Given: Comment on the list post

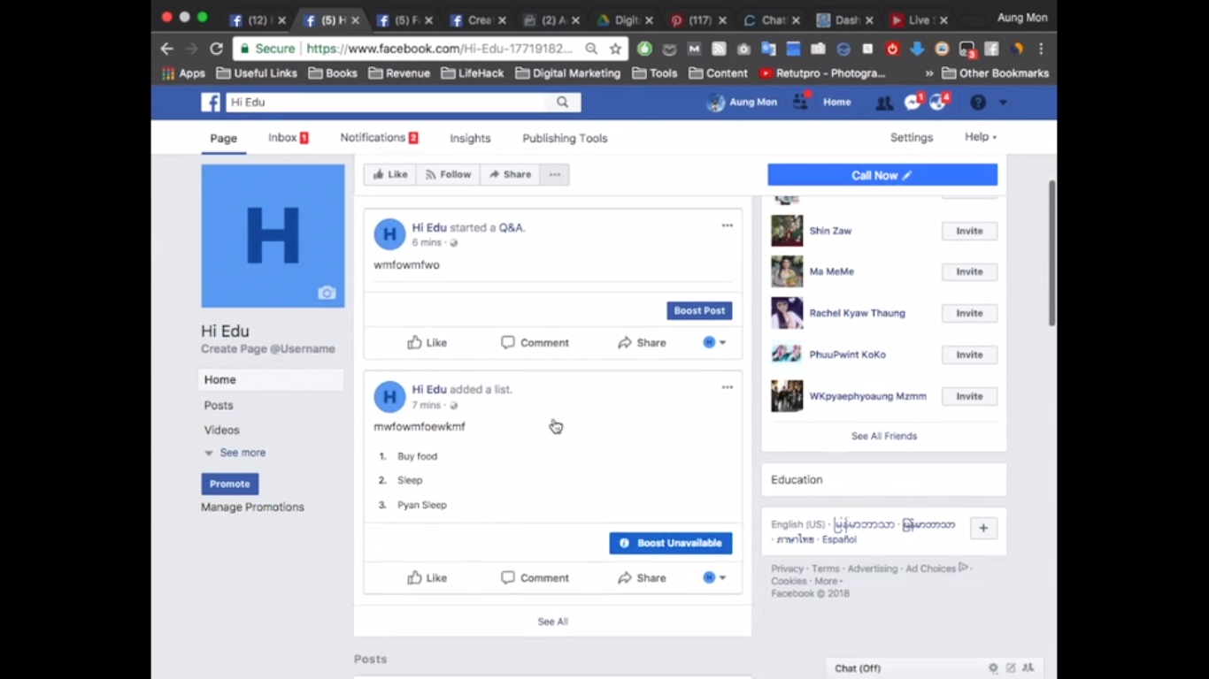Looking at the screenshot, I should point(535,577).
